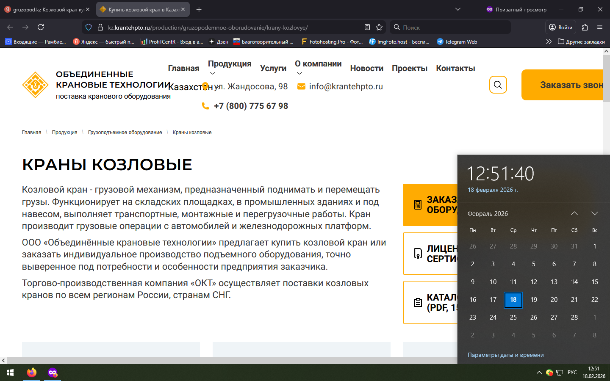Click the site search magnifier icon
The image size is (610, 381).
pos(498,85)
